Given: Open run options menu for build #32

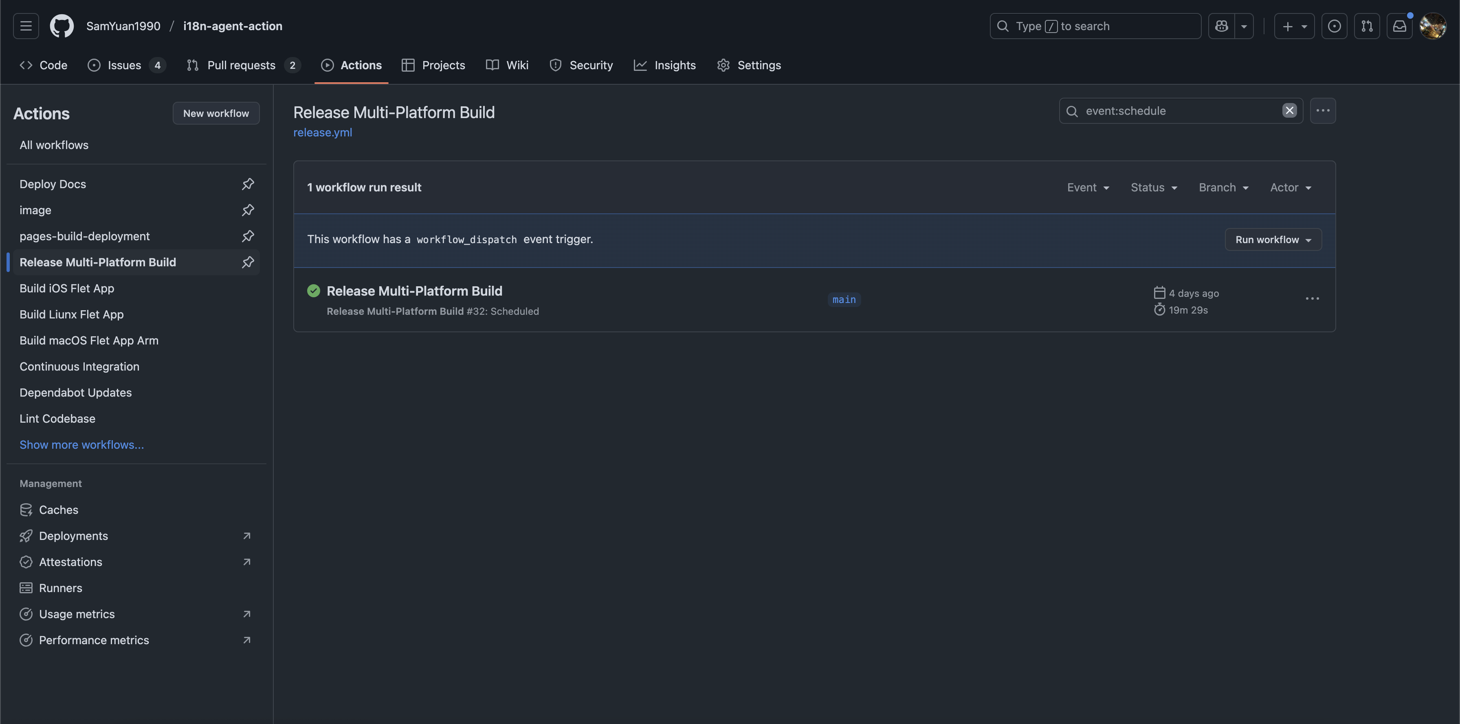Looking at the screenshot, I should (1312, 299).
